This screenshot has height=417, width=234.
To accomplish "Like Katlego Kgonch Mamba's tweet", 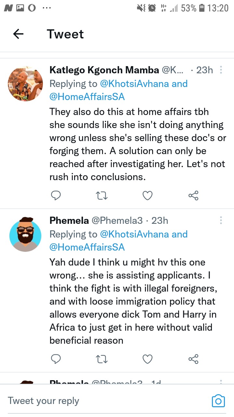I will pyautogui.click(x=148, y=195).
